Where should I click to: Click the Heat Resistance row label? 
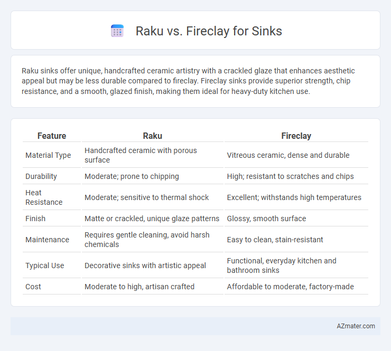click(x=44, y=197)
